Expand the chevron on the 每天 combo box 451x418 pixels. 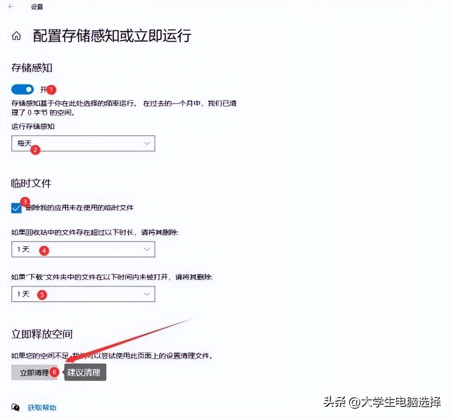(147, 143)
